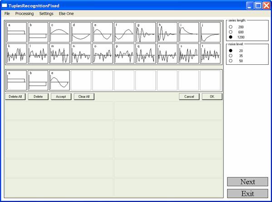Open the File menu
Image resolution: width=272 pixels, height=202 pixels.
(7, 14)
